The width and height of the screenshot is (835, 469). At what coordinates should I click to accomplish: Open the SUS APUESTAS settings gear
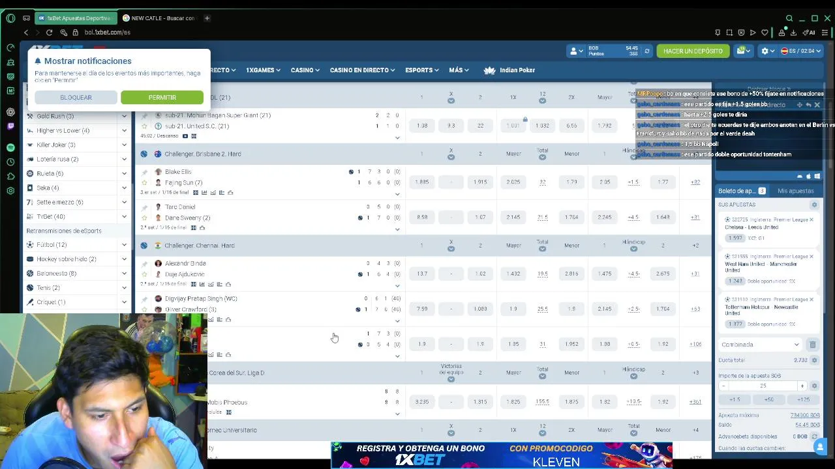814,205
